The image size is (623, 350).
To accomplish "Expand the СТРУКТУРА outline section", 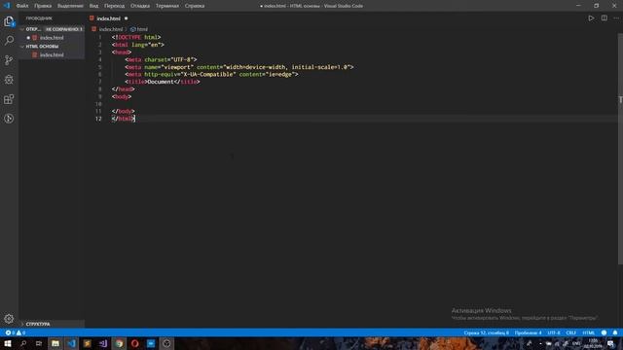I will (52, 324).
